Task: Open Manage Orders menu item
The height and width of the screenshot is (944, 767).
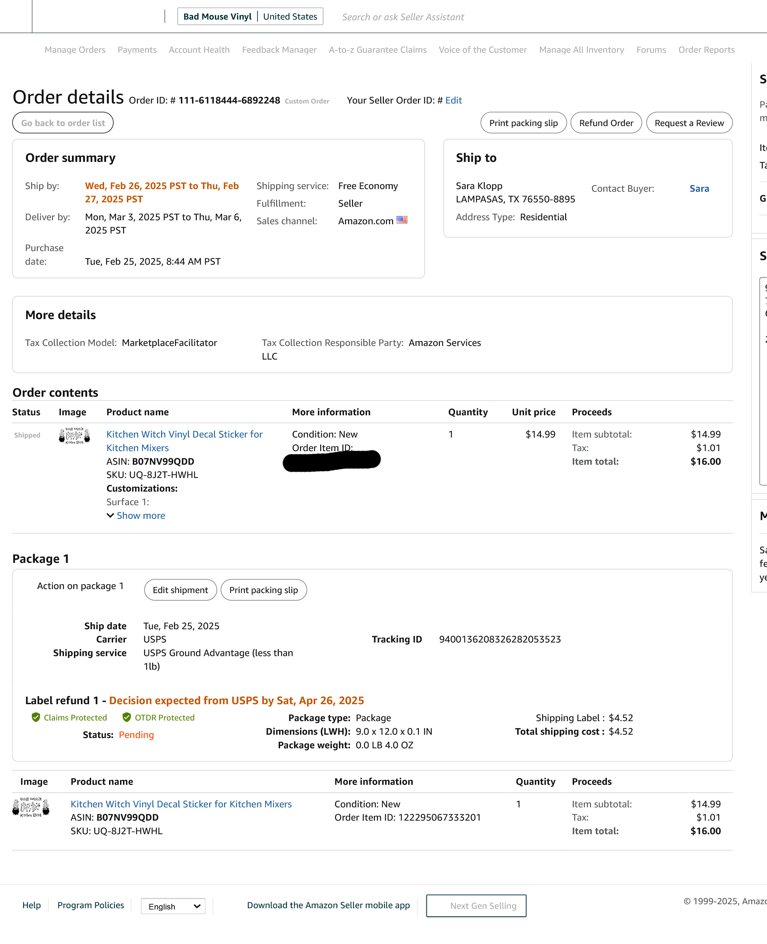Action: (75, 50)
